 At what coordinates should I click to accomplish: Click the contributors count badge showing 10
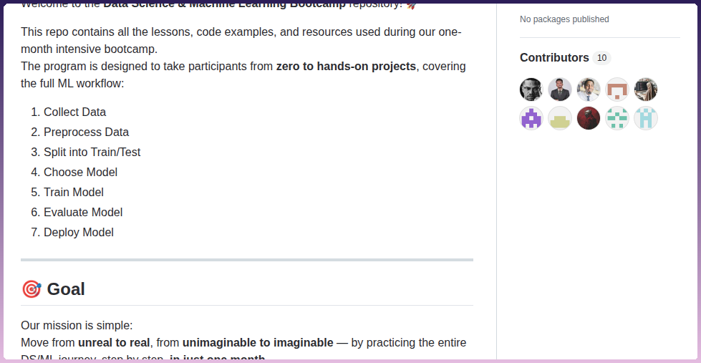[601, 58]
